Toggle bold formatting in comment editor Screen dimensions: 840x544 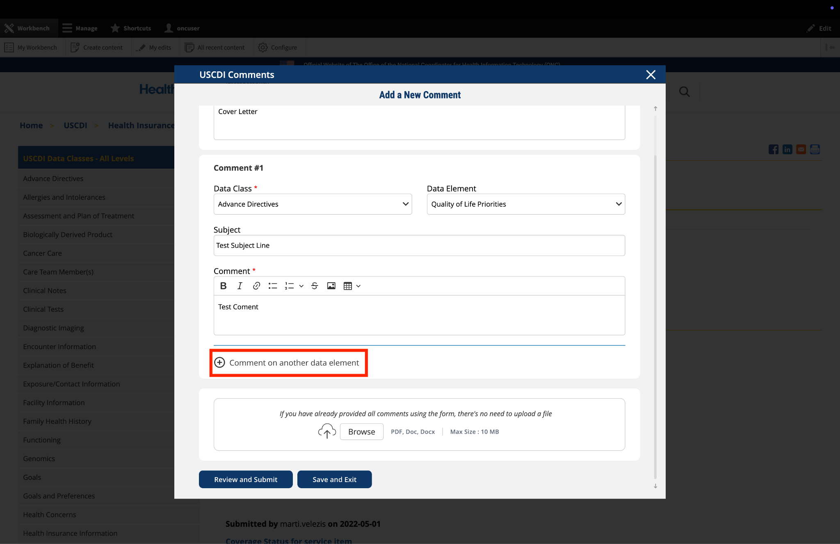coord(223,286)
